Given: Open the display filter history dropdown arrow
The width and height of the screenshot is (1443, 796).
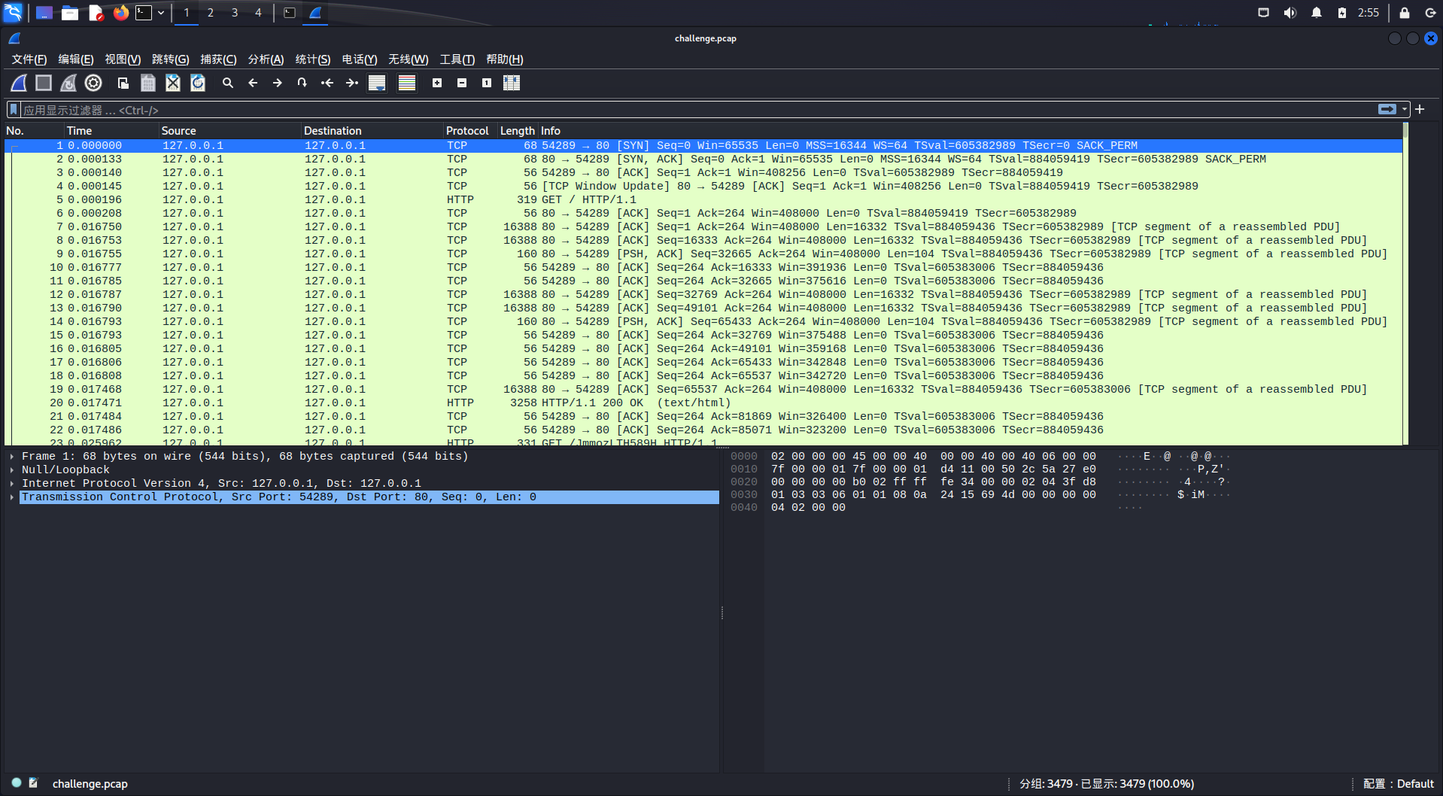Looking at the screenshot, I should coord(1404,110).
